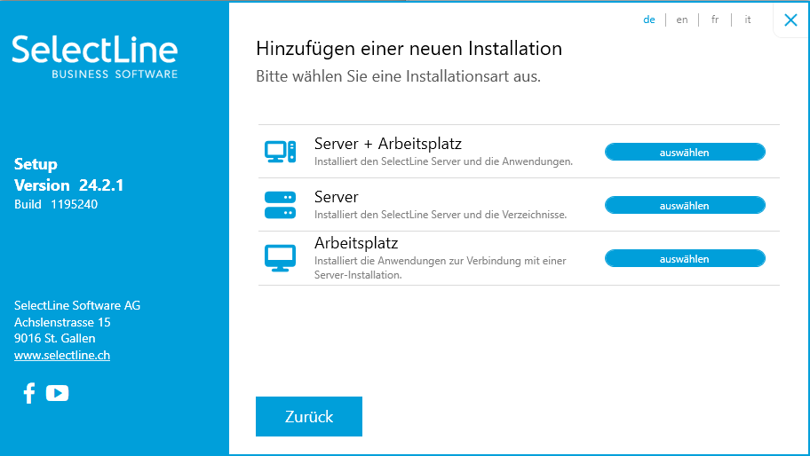Click the Server + Arbeitsplatz computer icon
The image size is (810, 456).
tap(280, 152)
